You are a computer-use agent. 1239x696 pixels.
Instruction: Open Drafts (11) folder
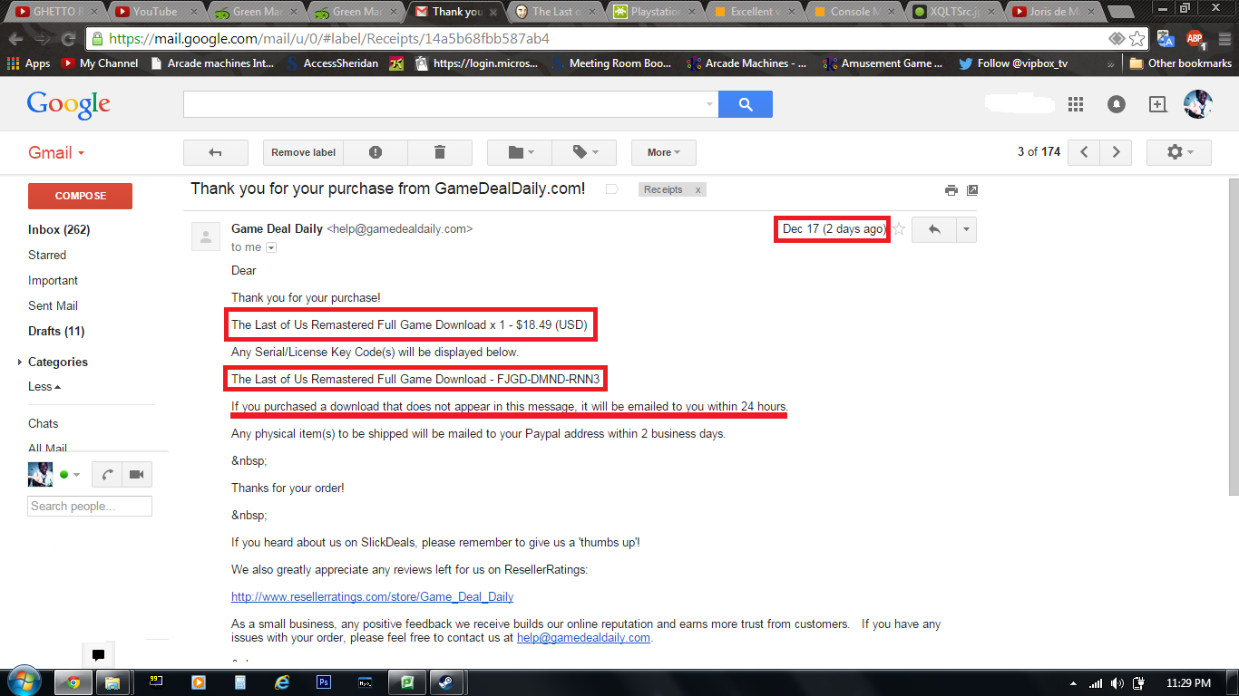56,331
